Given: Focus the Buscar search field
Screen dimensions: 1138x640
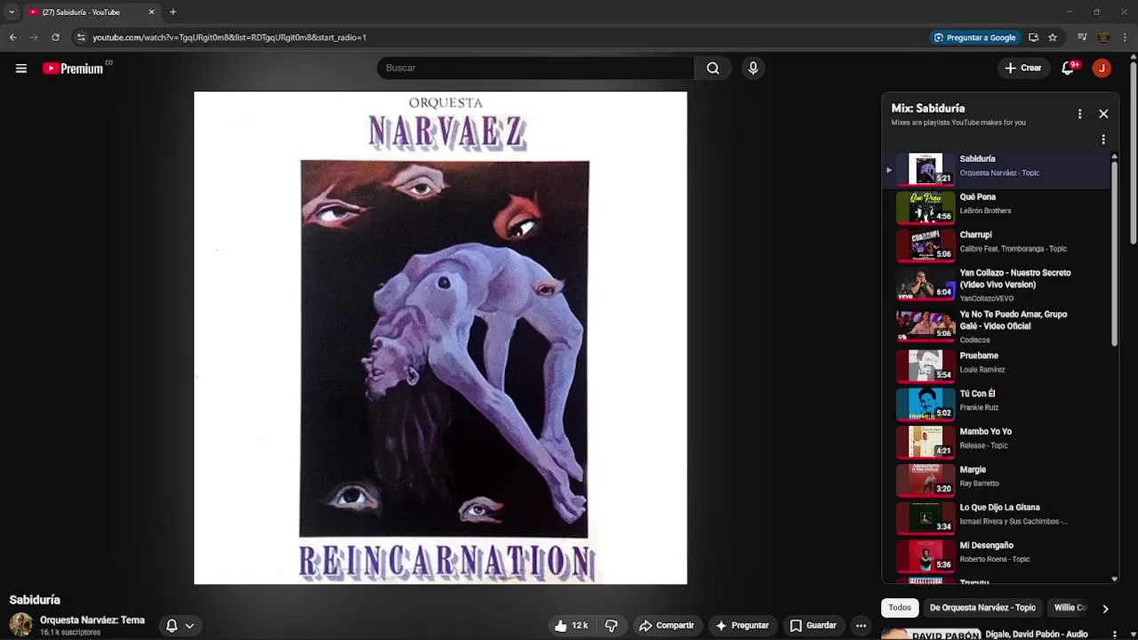Looking at the screenshot, I should 535,68.
